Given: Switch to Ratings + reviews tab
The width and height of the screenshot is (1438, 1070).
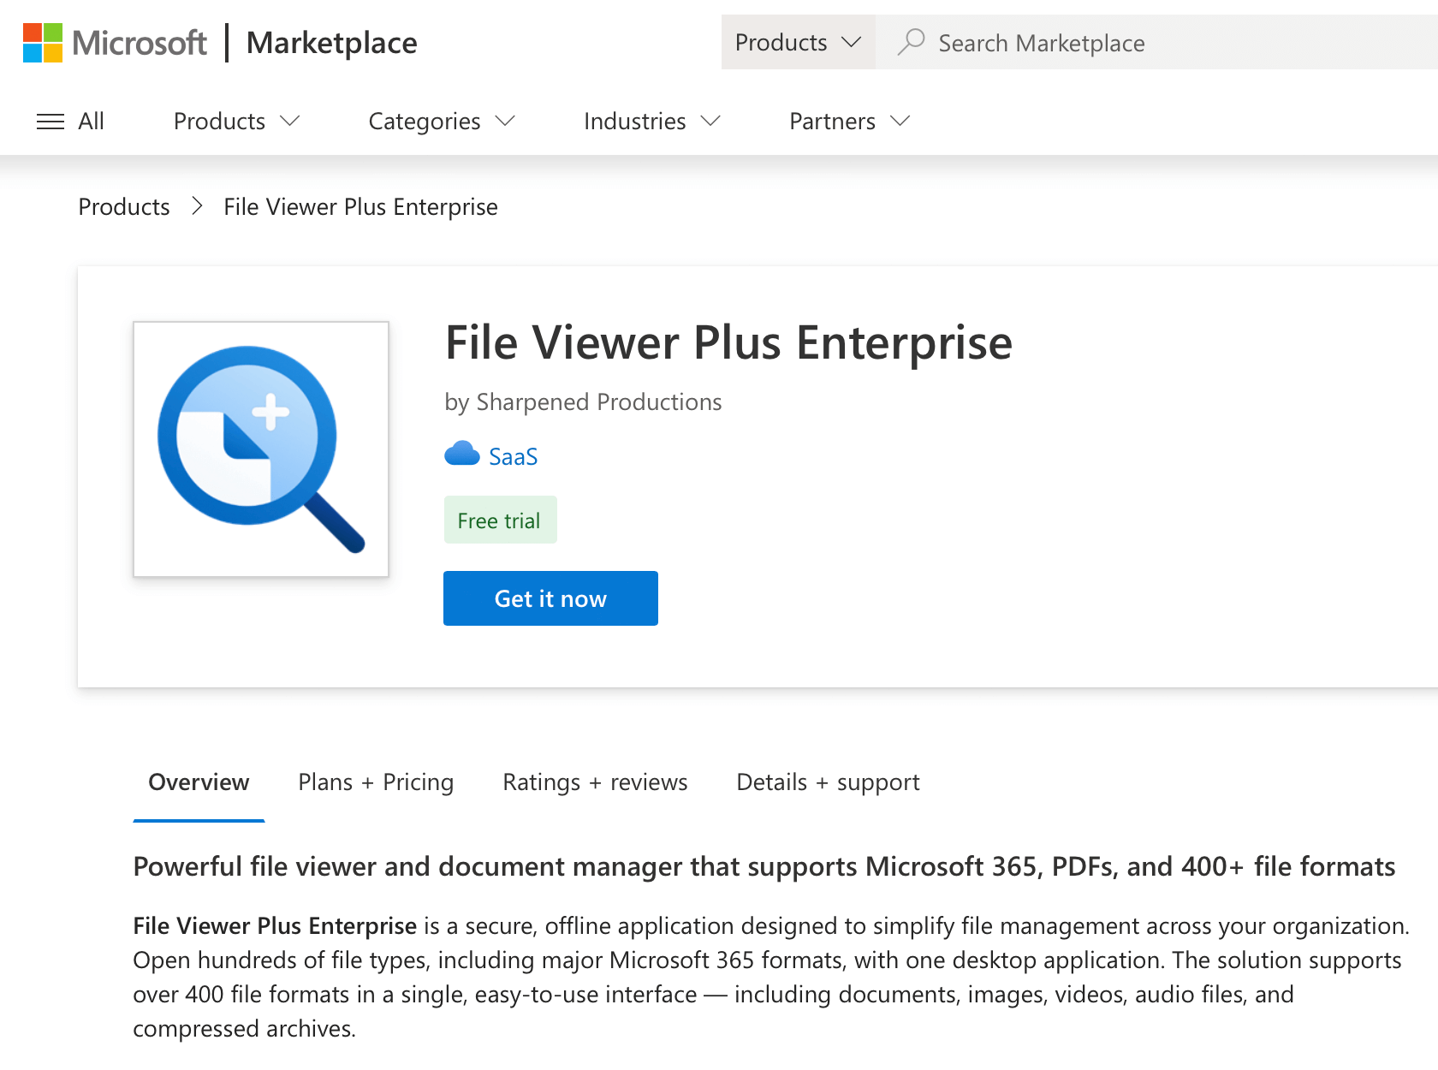Looking at the screenshot, I should point(595,782).
